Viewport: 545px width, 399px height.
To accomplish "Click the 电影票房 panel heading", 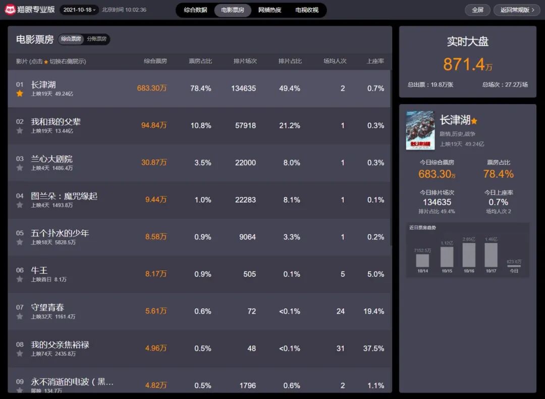I will 35,39.
